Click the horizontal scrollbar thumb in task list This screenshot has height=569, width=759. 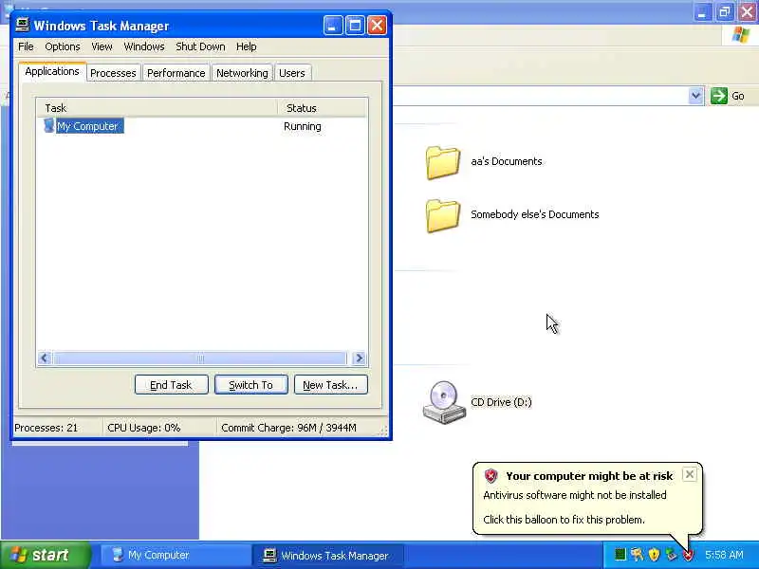point(200,358)
